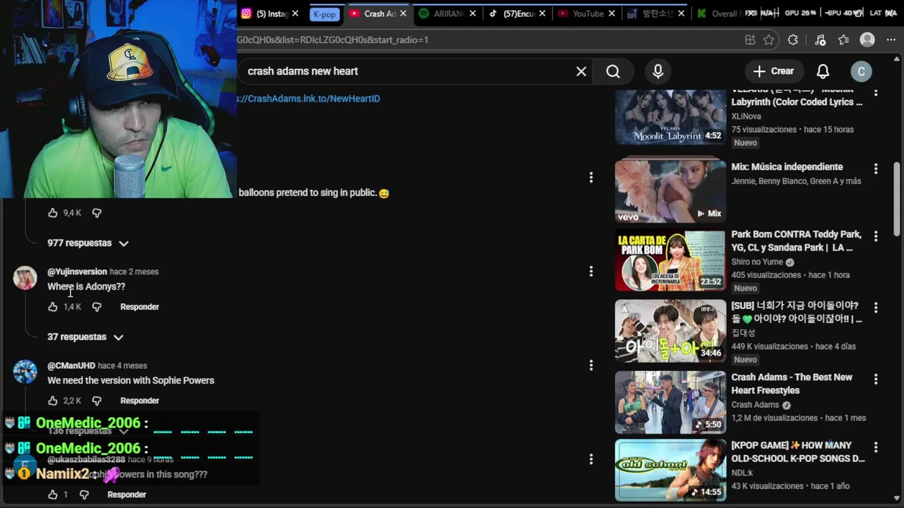Open Crash Adams Best New Heart Freestyles title
Image resolution: width=904 pixels, height=508 pixels.
[x=792, y=384]
